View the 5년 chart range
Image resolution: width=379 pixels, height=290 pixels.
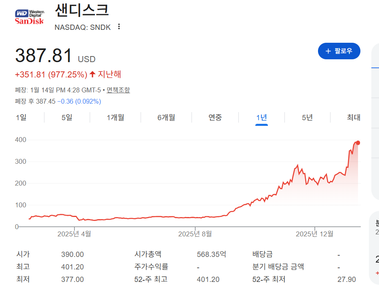point(307,117)
